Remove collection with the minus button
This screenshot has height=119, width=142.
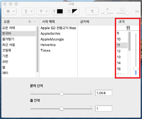click(35, 21)
